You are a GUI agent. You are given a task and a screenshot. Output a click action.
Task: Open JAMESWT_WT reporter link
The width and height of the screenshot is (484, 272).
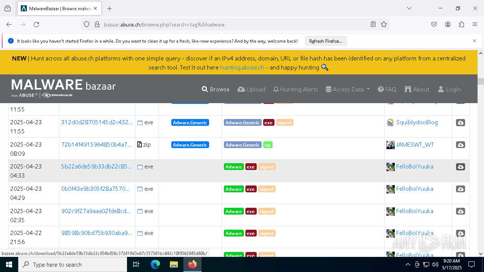415,144
